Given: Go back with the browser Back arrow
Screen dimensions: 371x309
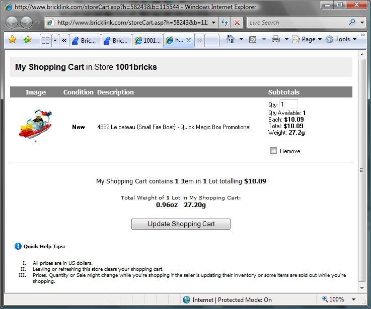Looking at the screenshot, I should coord(12,23).
